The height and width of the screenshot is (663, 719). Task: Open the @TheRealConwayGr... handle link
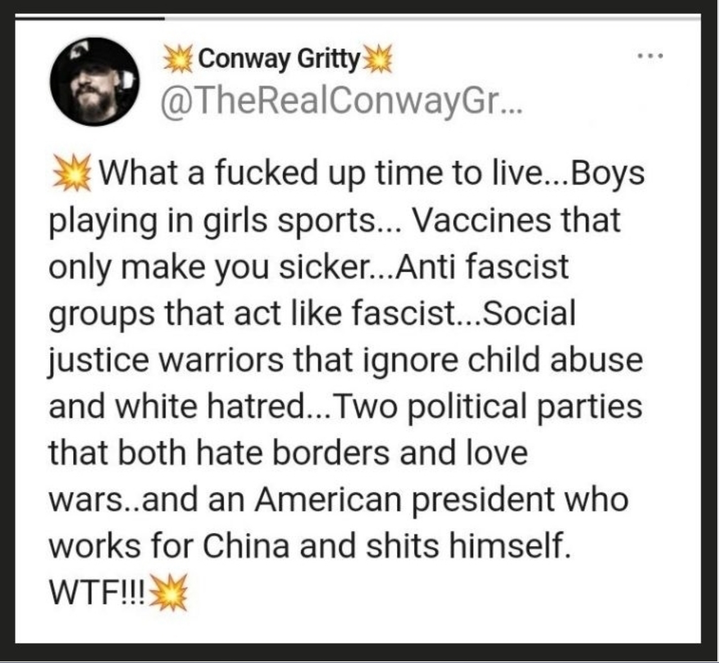(342, 101)
